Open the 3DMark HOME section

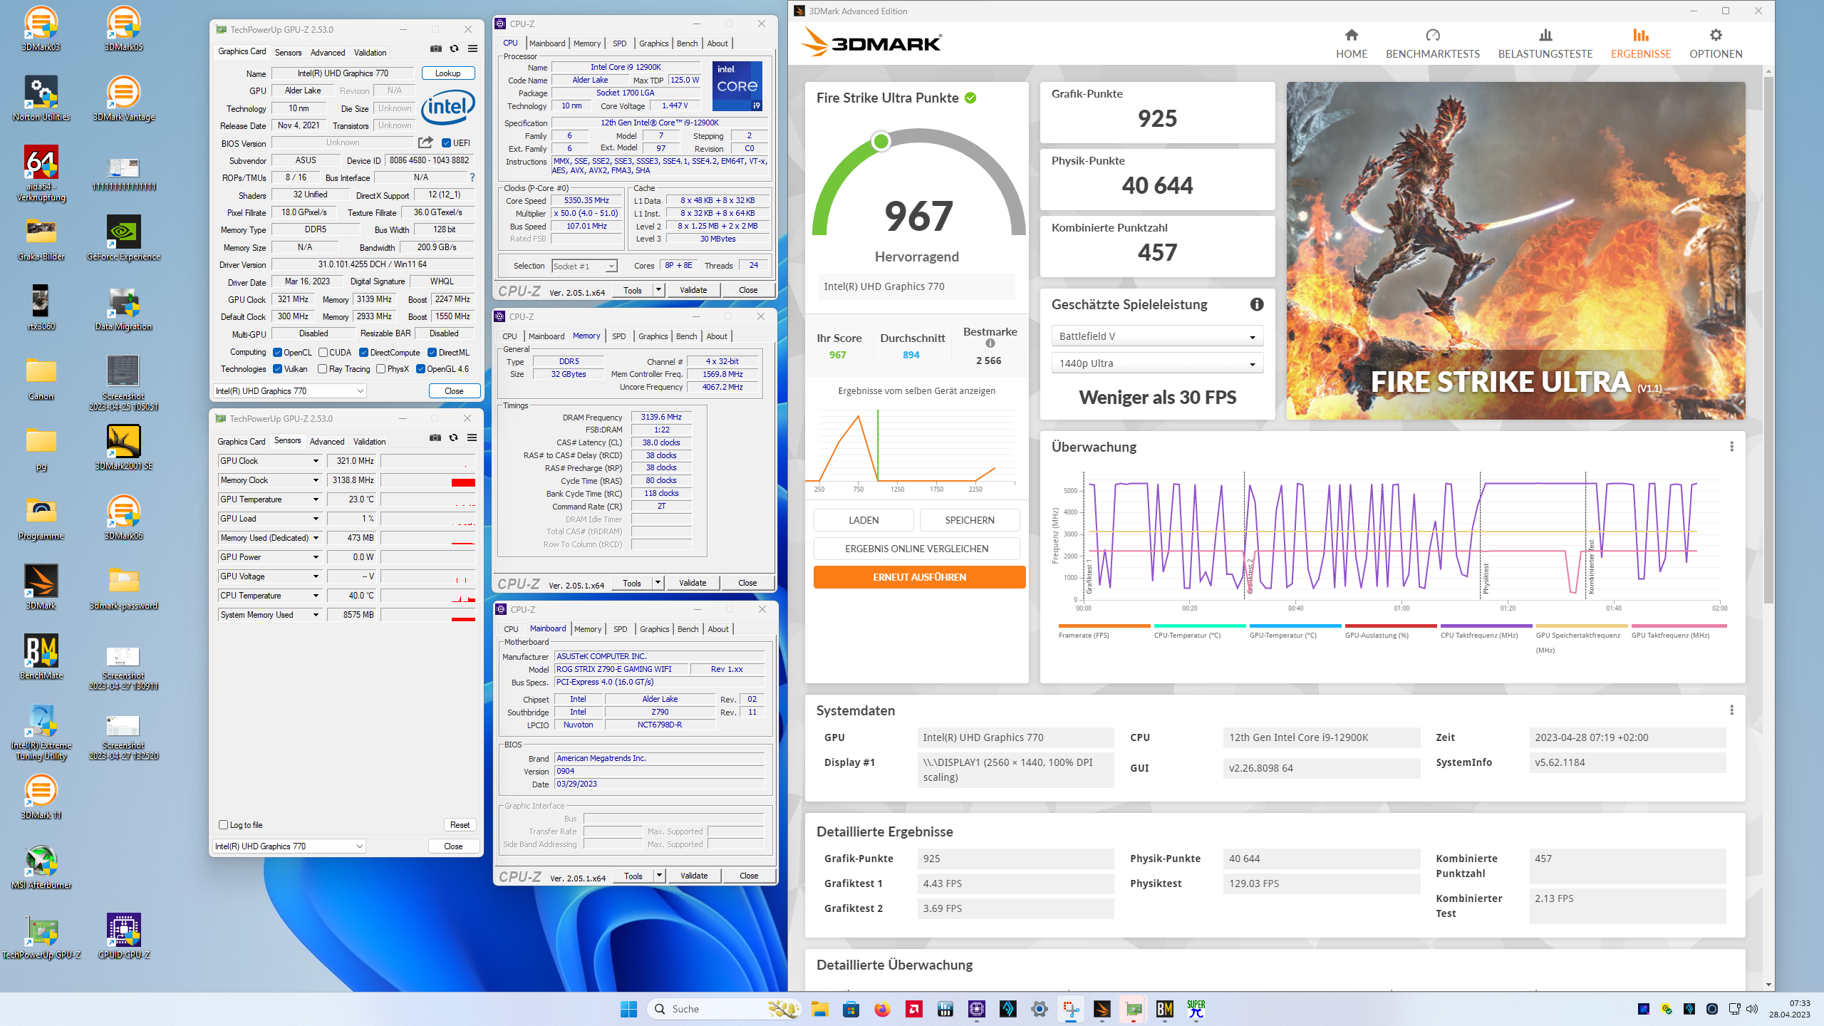[x=1351, y=43]
